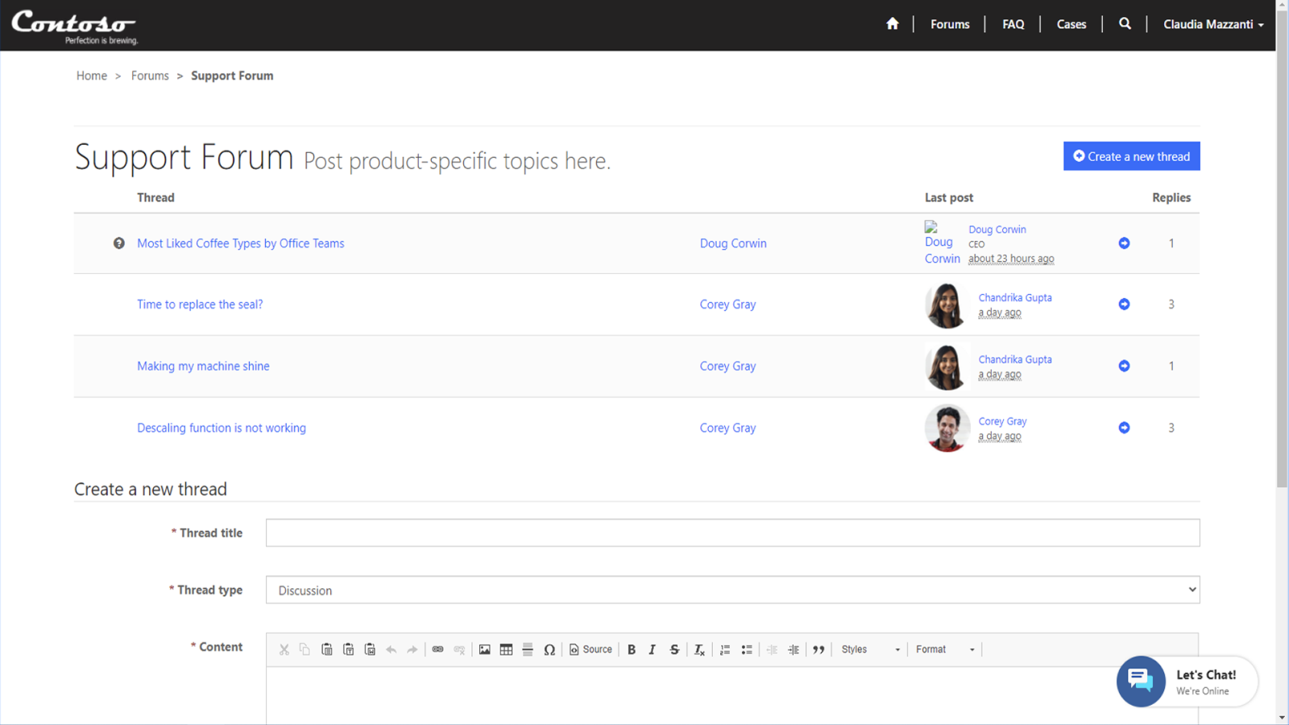Image resolution: width=1289 pixels, height=725 pixels.
Task: Click Paste as plain text icon
Action: coord(348,649)
